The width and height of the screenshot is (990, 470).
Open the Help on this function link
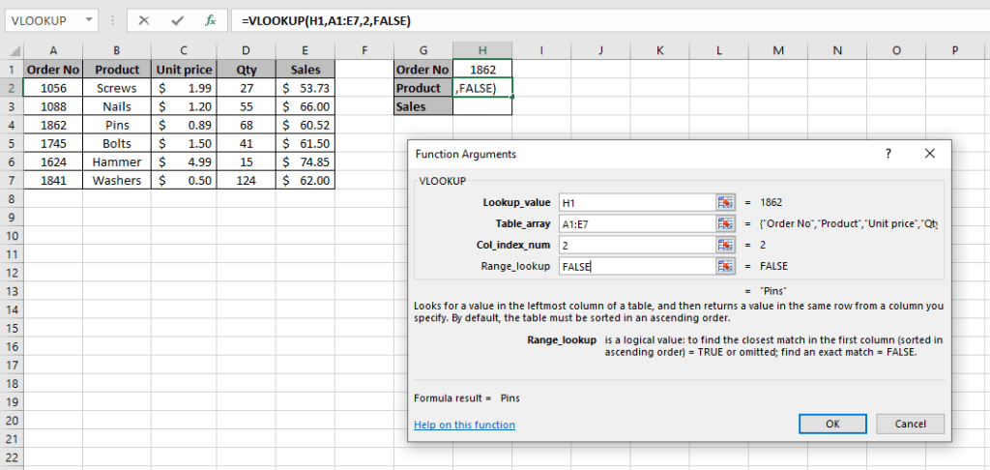tap(464, 426)
